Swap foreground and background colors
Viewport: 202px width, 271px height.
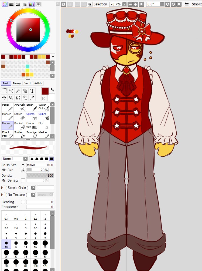52,90
